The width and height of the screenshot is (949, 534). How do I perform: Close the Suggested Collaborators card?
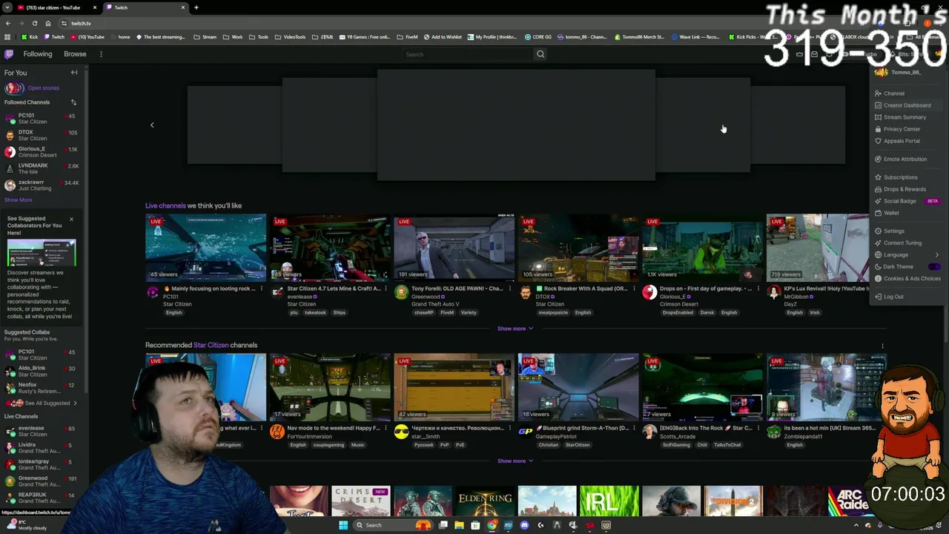(71, 219)
